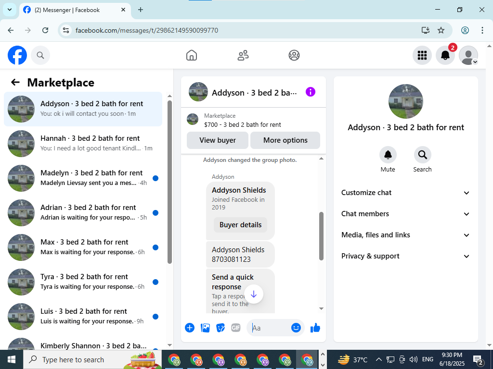Image resolution: width=493 pixels, height=369 pixels.
Task: Open the Facebook menu grid icon
Action: (422, 55)
